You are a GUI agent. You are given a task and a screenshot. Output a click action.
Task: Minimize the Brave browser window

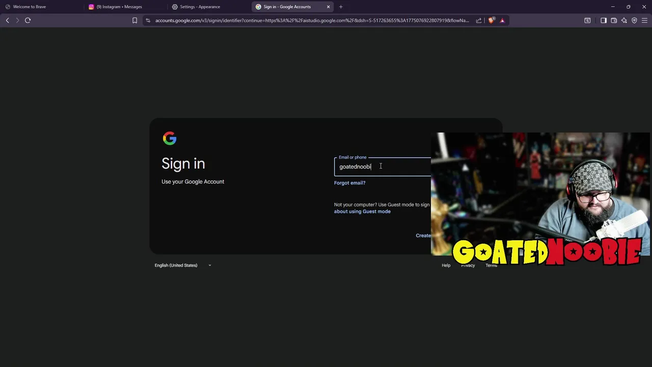[613, 7]
